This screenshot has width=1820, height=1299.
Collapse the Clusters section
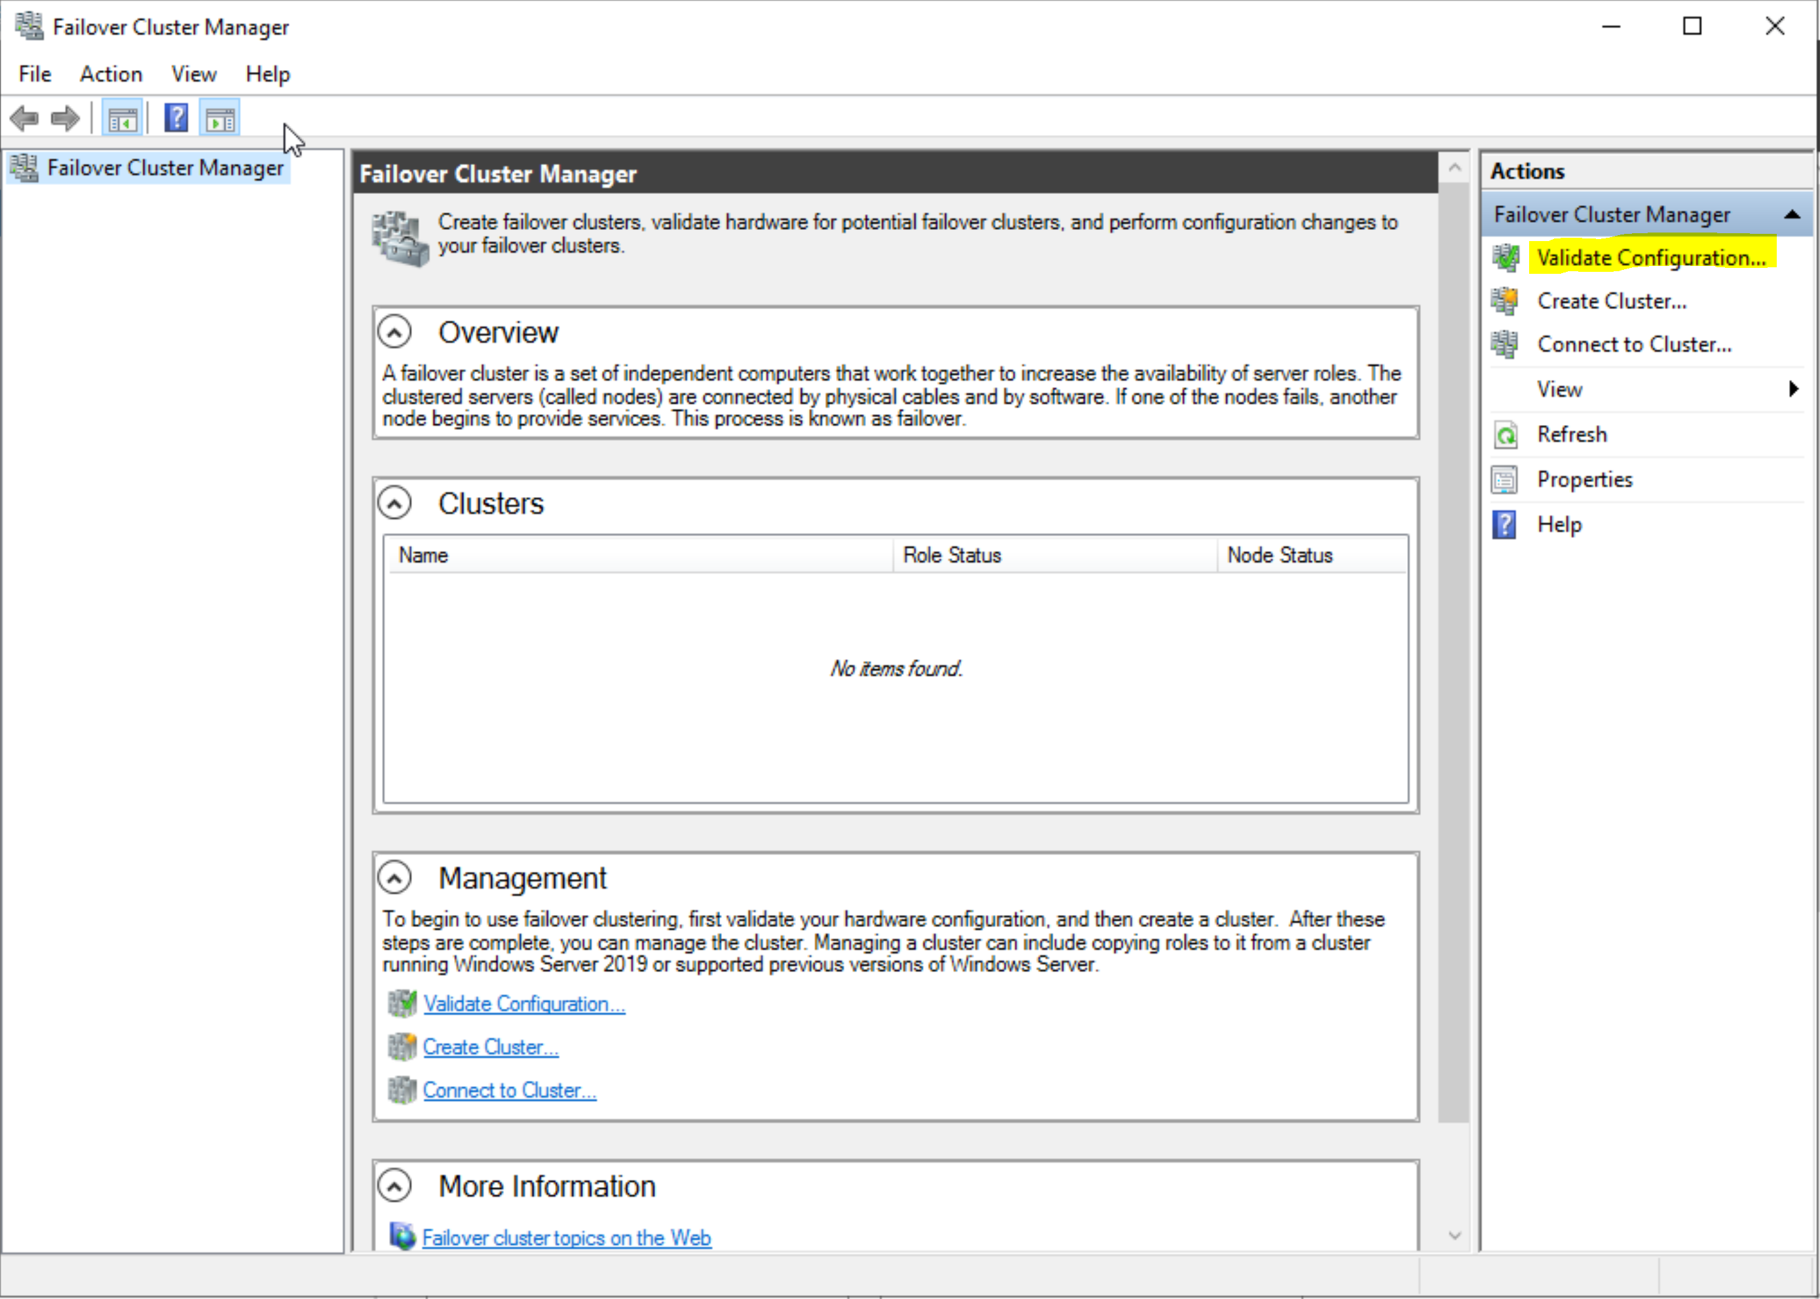tap(394, 503)
